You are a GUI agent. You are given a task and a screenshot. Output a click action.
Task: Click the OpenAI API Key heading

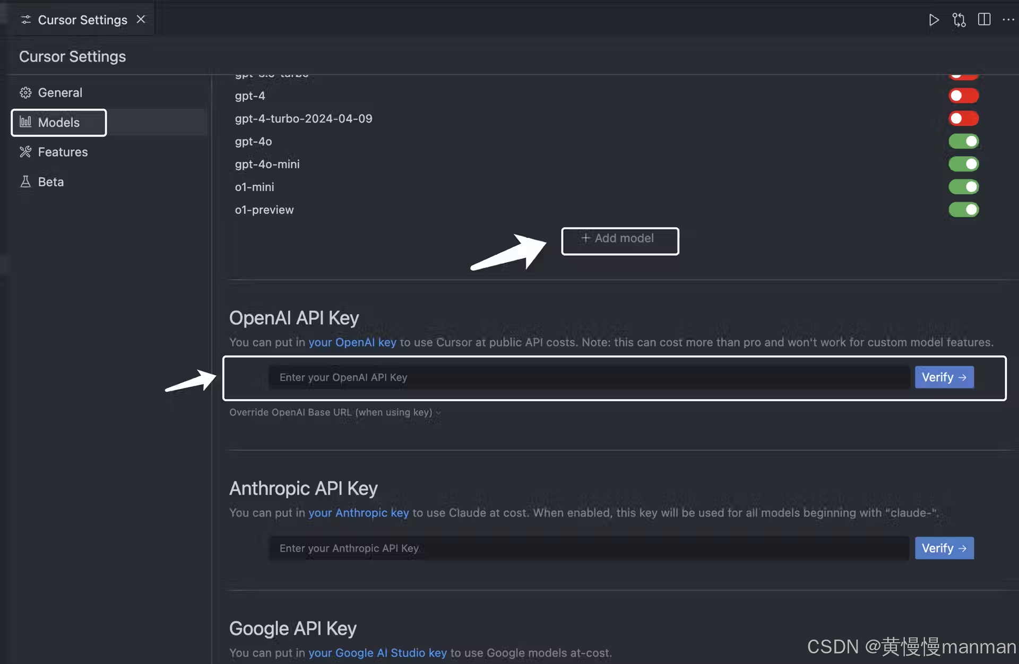294,318
